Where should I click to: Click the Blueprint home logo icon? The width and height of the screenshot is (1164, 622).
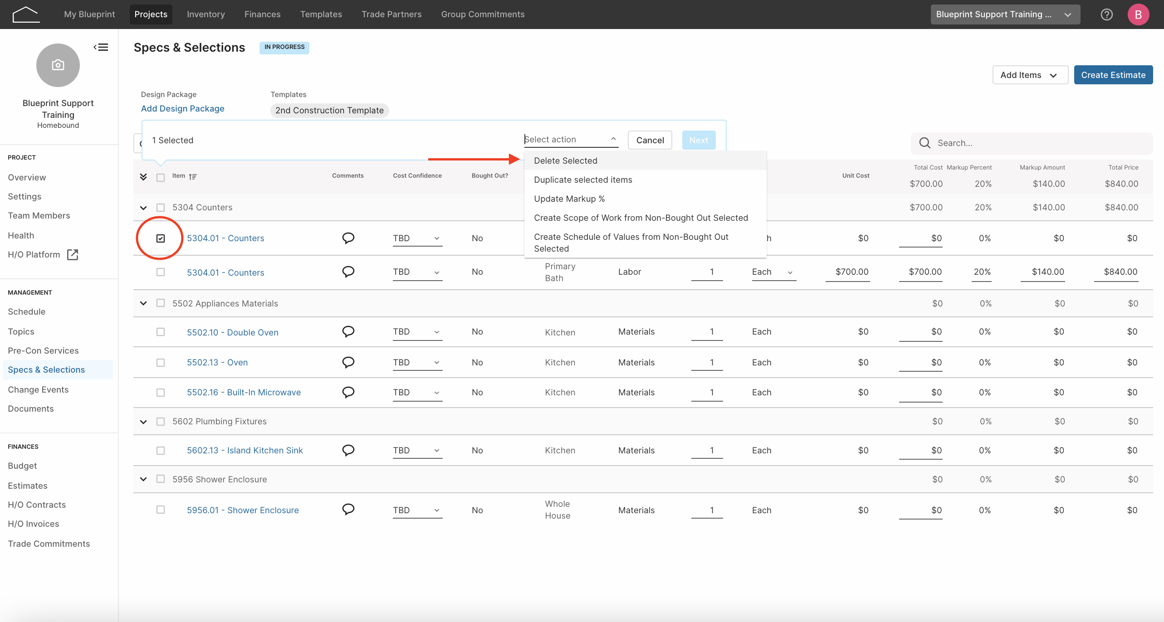26,15
